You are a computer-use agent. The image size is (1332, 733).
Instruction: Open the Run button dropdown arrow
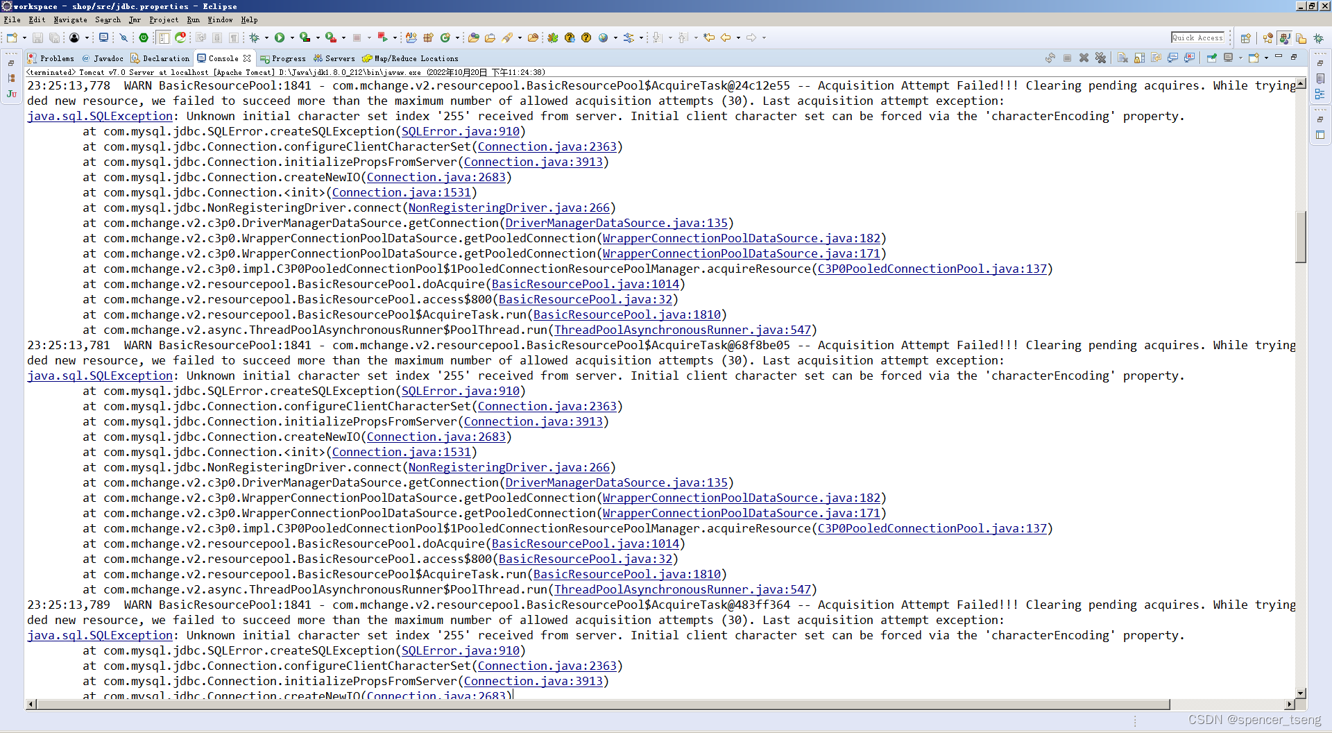click(x=292, y=37)
